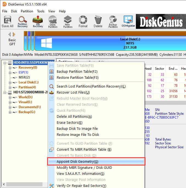This screenshot has width=186, height=188.
Task: Click the Format toolbar icon
Action: [83, 21]
